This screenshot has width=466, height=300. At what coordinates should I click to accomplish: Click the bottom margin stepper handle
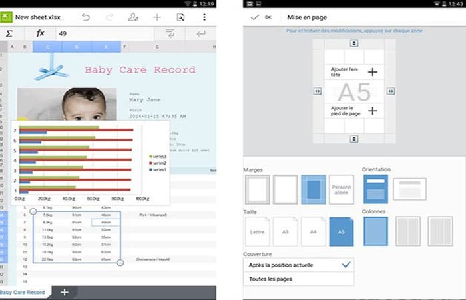pyautogui.click(x=354, y=139)
